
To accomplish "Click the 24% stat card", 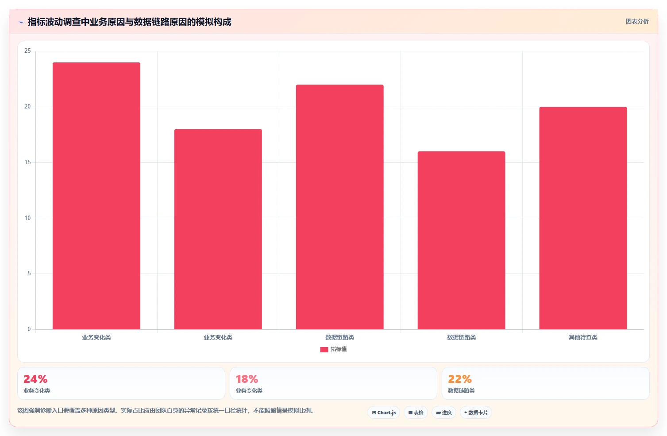I will click(121, 383).
